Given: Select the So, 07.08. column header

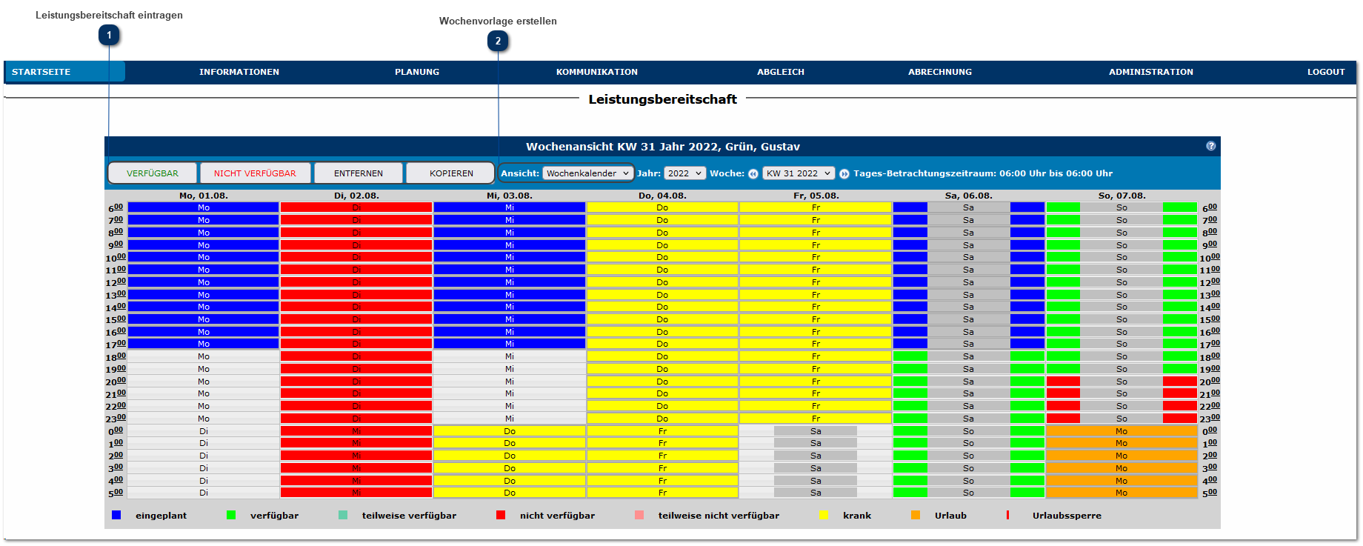Looking at the screenshot, I should pyautogui.click(x=1122, y=196).
